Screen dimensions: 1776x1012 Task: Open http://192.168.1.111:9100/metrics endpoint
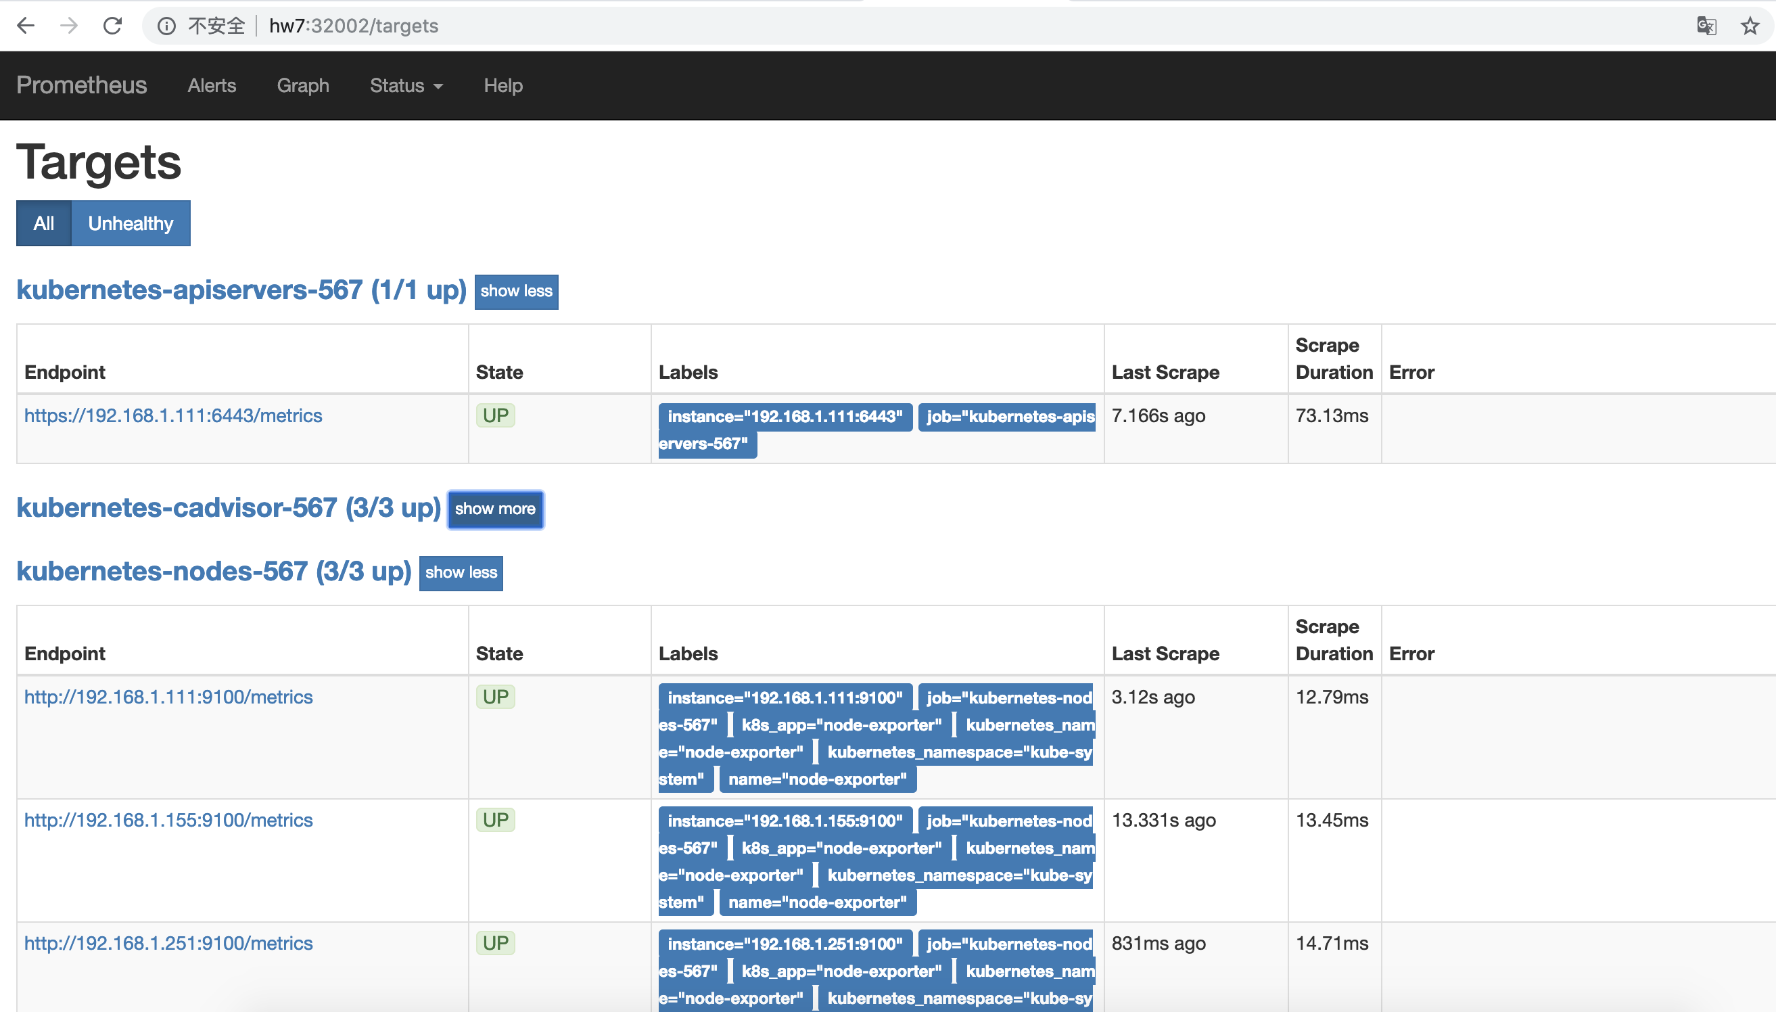click(x=168, y=697)
